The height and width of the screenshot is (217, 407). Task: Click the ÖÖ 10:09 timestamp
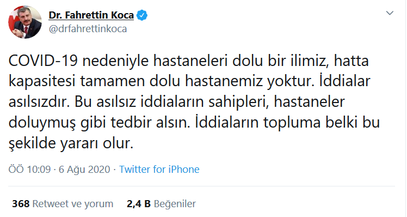29,170
